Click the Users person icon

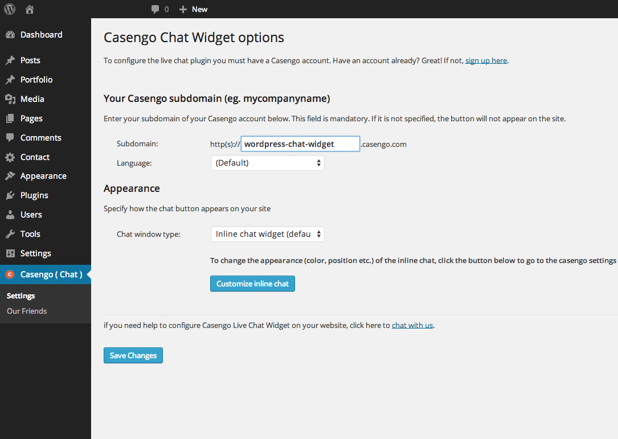point(10,215)
